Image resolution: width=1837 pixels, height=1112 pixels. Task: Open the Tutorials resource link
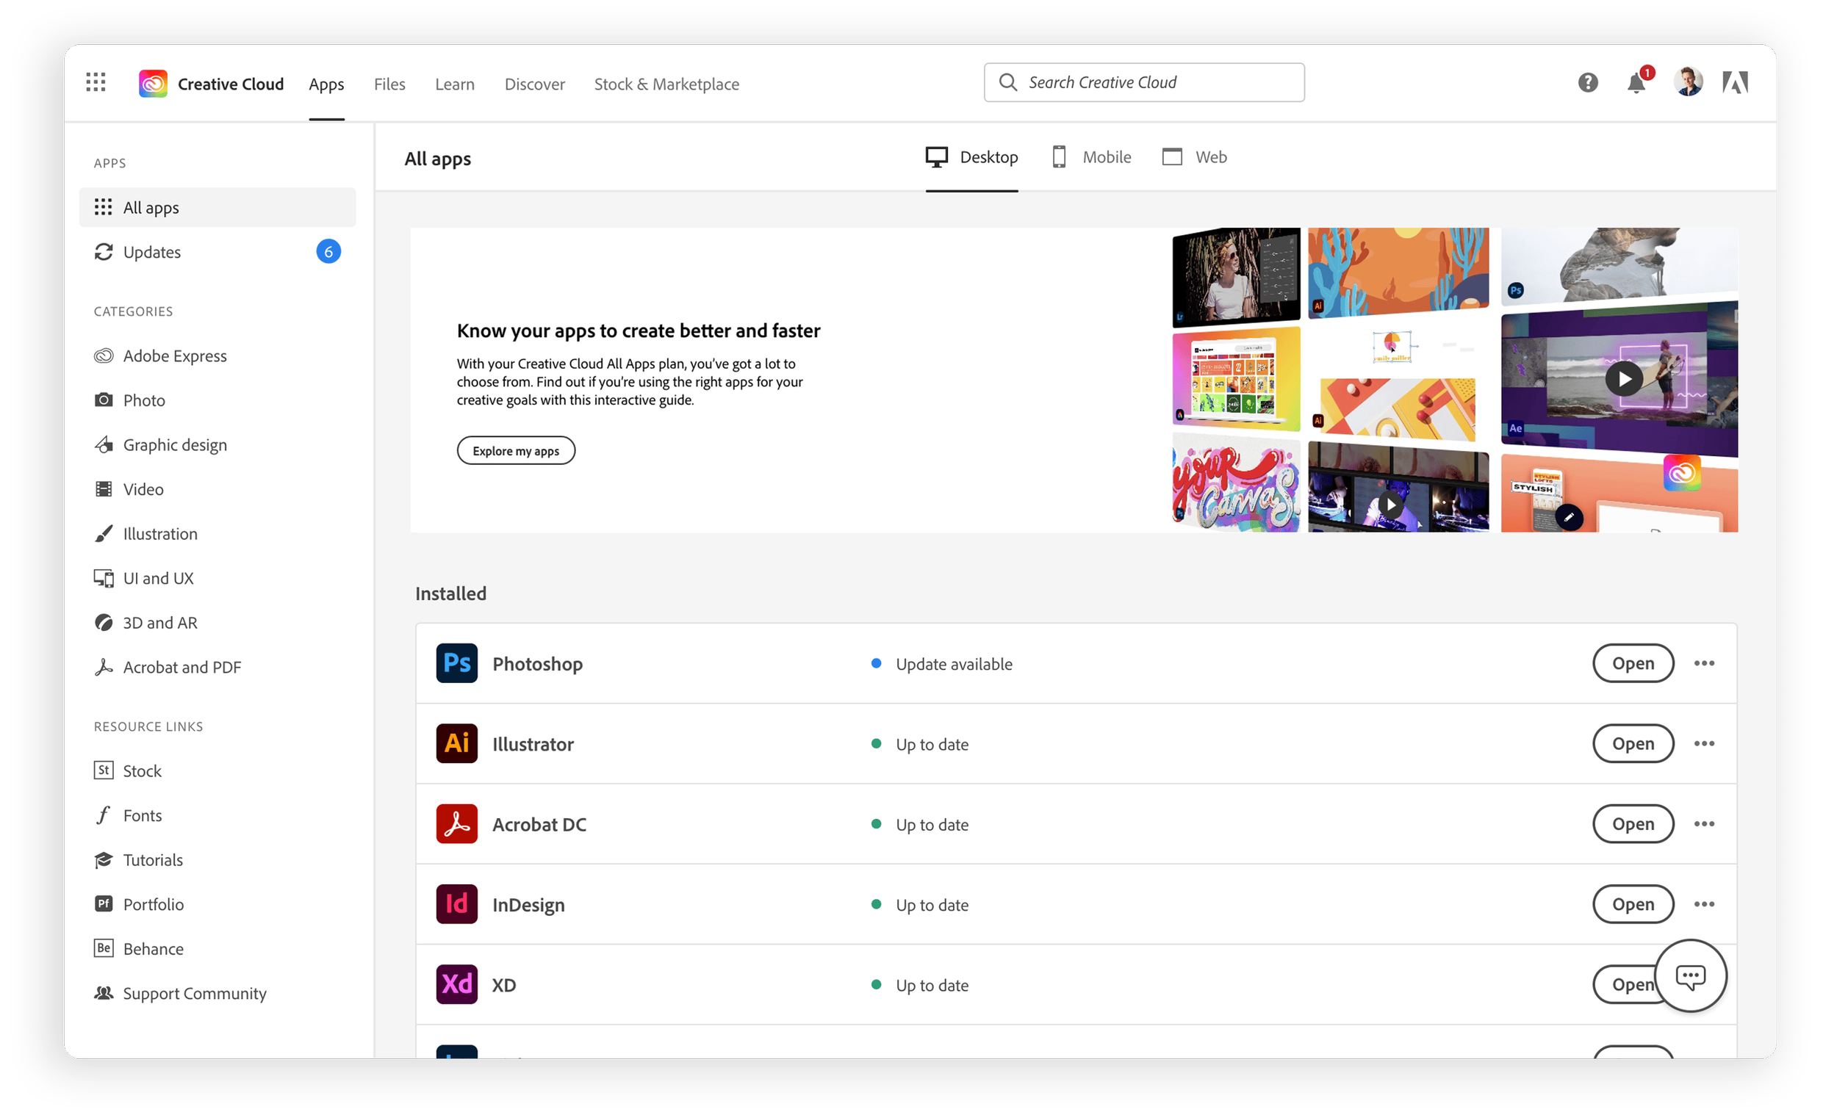point(138,861)
